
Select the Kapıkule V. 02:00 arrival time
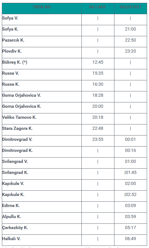pyautogui.click(x=130, y=184)
